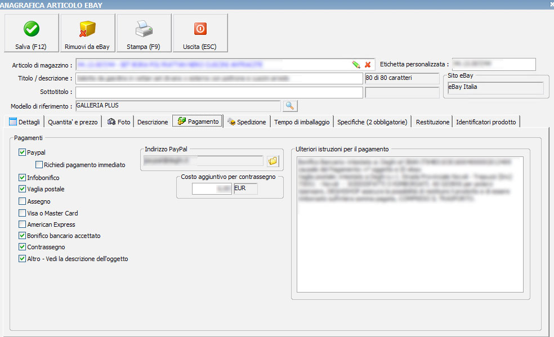Select the Pagamento tab

click(198, 121)
